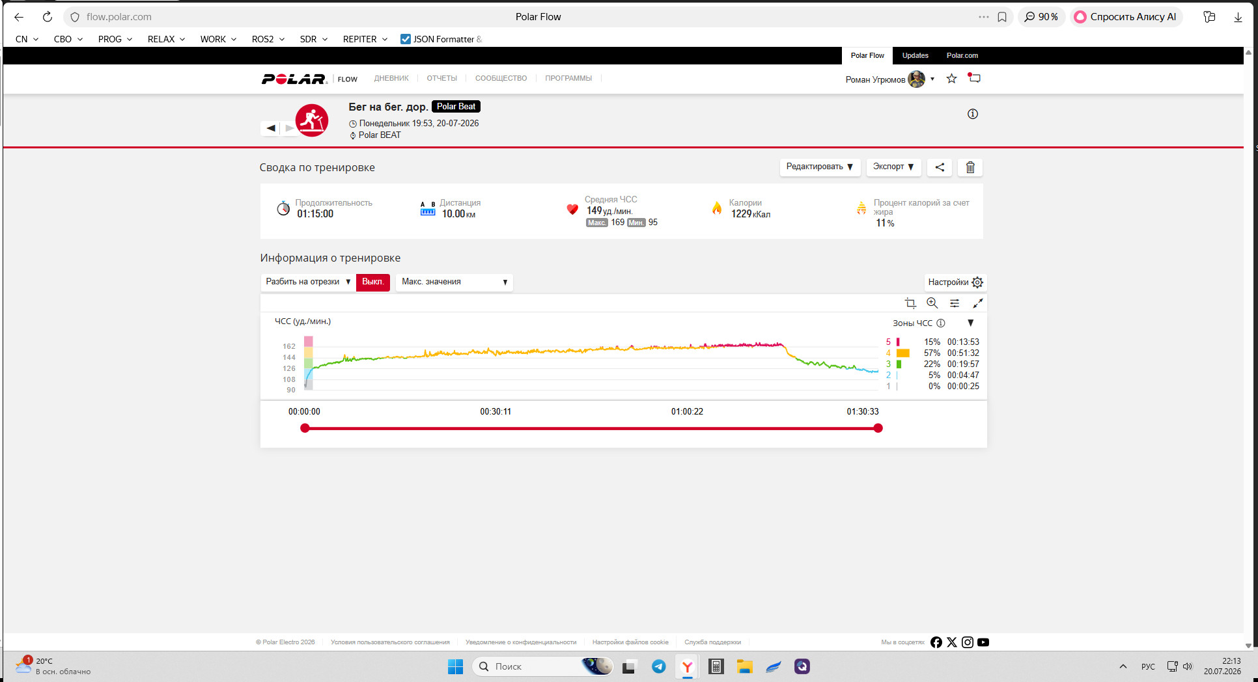Click the gear icon next to Настройки

pyautogui.click(x=977, y=282)
